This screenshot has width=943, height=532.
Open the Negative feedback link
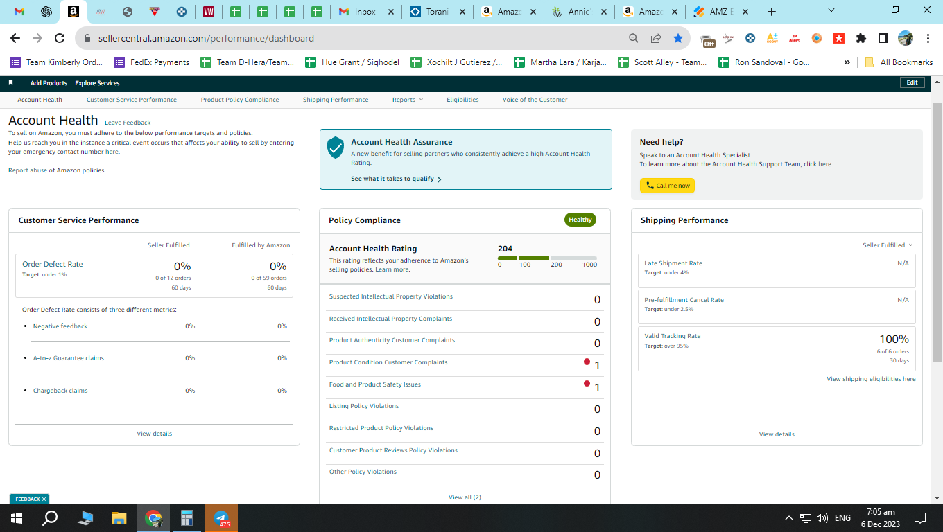[60, 326]
